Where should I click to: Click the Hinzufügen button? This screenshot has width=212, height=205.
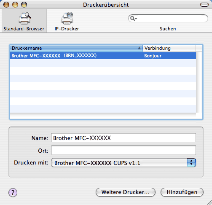coord(182,192)
